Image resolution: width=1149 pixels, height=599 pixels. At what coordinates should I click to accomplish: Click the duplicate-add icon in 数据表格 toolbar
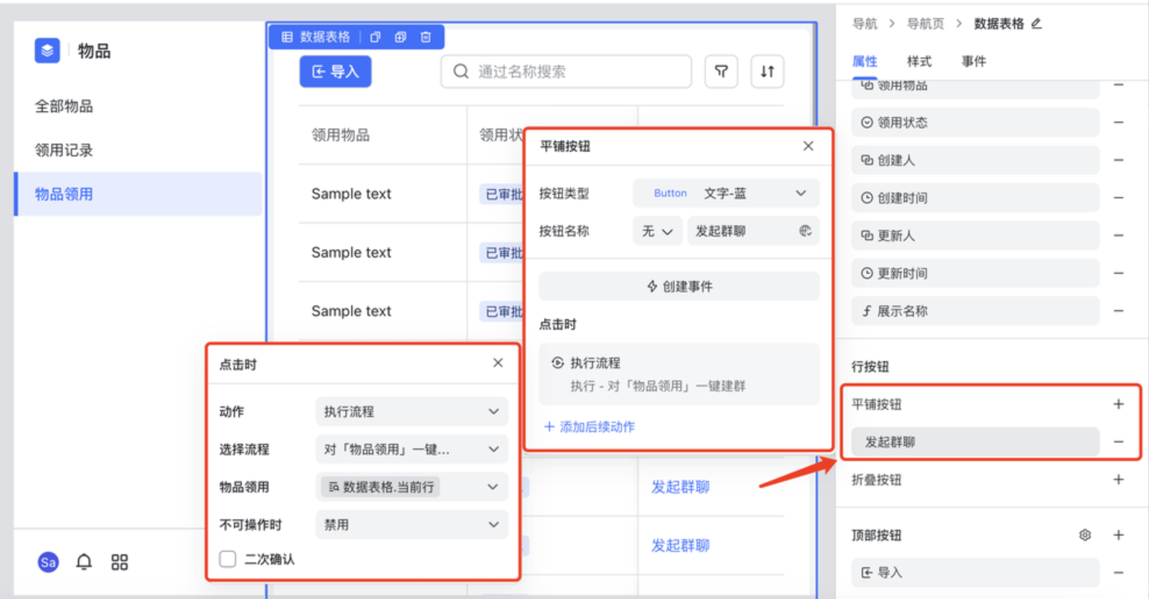pyautogui.click(x=401, y=37)
